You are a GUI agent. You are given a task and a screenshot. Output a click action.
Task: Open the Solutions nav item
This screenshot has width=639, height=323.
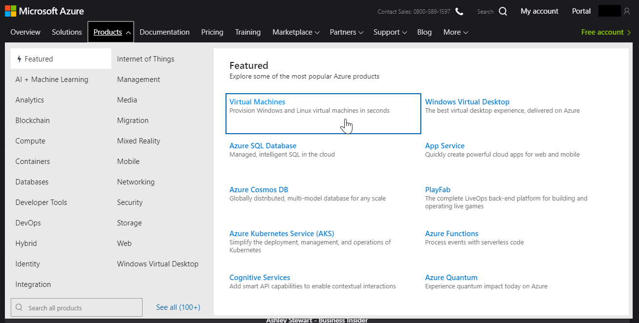pos(67,32)
